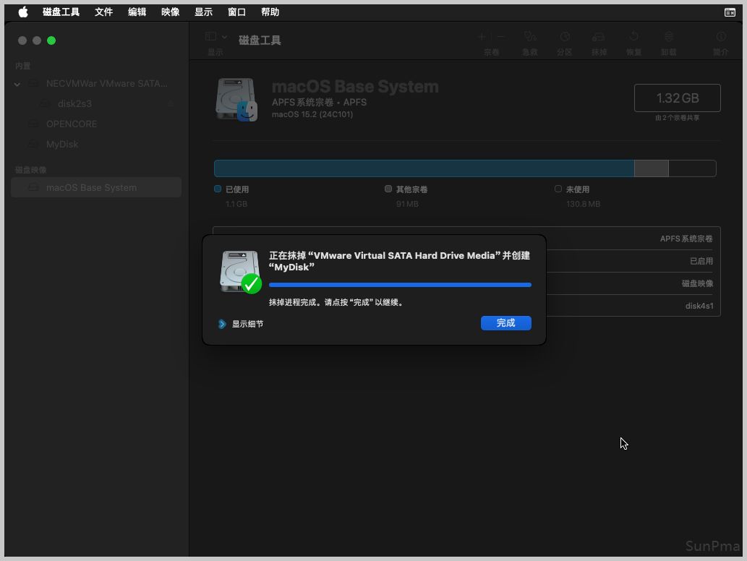The width and height of the screenshot is (747, 561).
Task: Click the disk usage bar
Action: click(x=464, y=168)
